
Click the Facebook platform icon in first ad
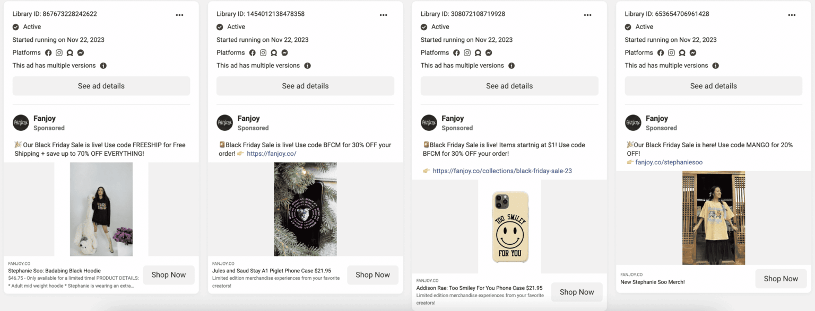48,53
